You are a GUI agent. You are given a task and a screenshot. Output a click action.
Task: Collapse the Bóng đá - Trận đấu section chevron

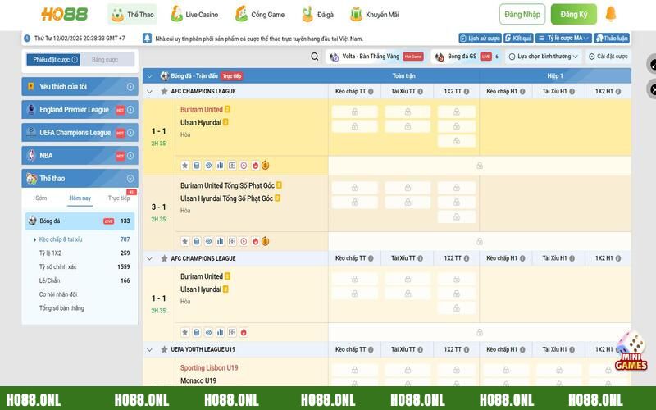tap(149, 76)
